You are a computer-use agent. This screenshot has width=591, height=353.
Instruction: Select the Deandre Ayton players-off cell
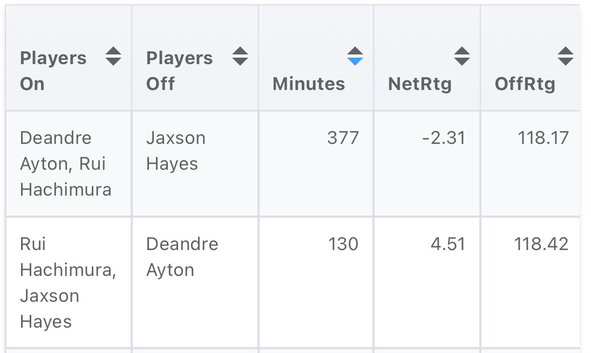[x=182, y=257]
